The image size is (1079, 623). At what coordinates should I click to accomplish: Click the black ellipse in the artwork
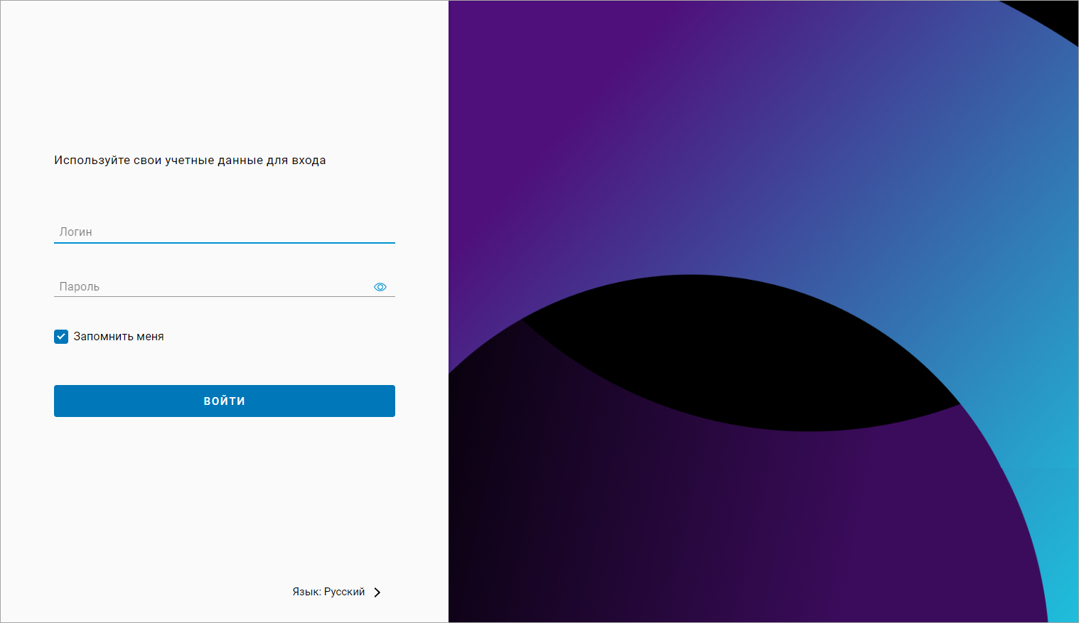point(739,355)
